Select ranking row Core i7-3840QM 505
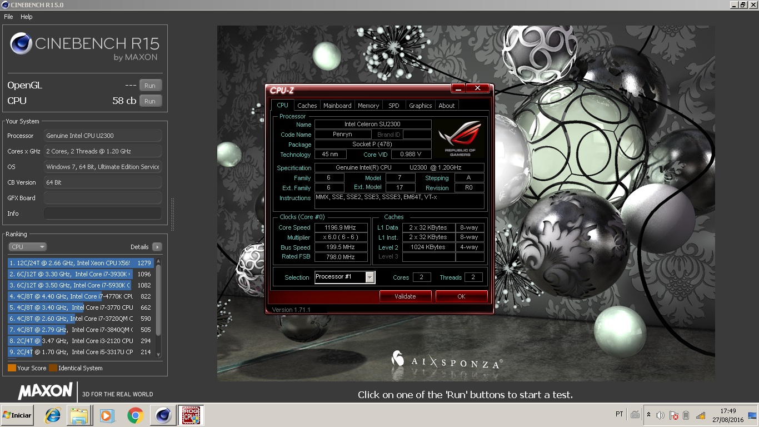The width and height of the screenshot is (759, 427). (x=81, y=330)
